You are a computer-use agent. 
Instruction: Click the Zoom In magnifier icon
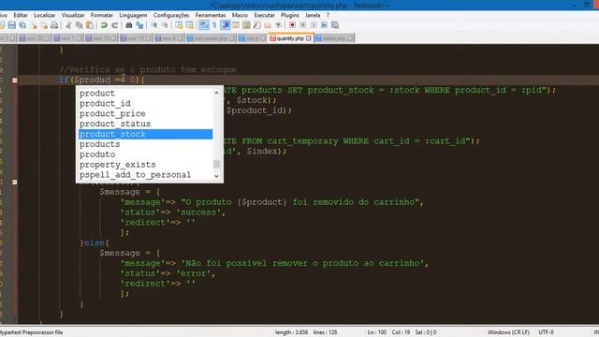pos(153,25)
